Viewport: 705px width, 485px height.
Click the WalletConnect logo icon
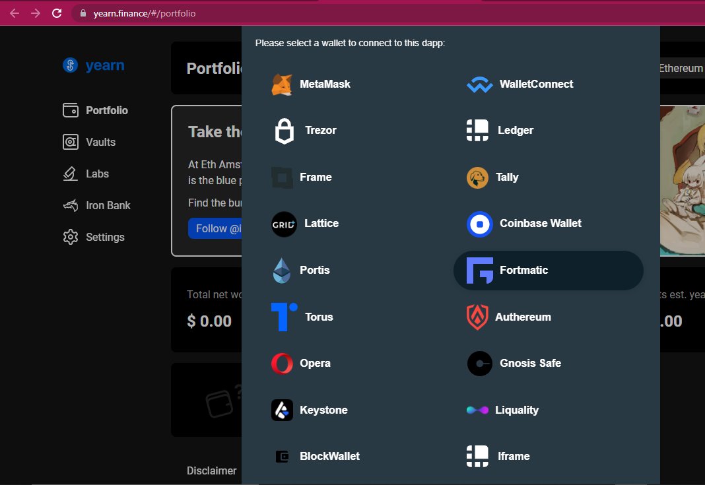[479, 84]
